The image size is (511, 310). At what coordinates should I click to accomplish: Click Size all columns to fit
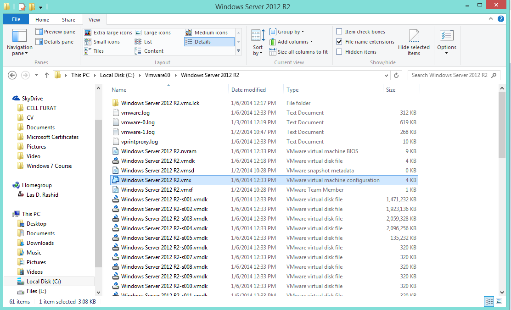coord(298,52)
